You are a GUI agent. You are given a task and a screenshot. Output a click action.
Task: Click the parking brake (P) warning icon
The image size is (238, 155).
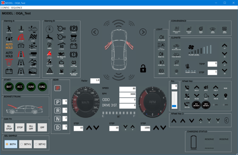tap(74, 29)
